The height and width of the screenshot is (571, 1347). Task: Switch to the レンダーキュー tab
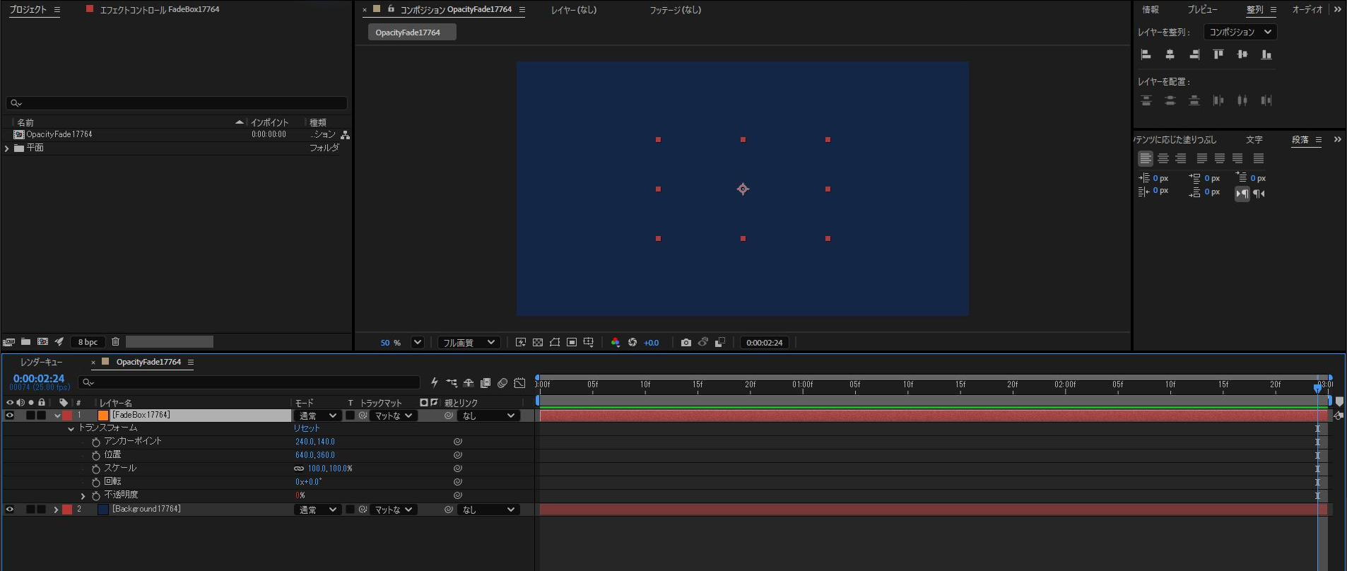pyautogui.click(x=42, y=362)
